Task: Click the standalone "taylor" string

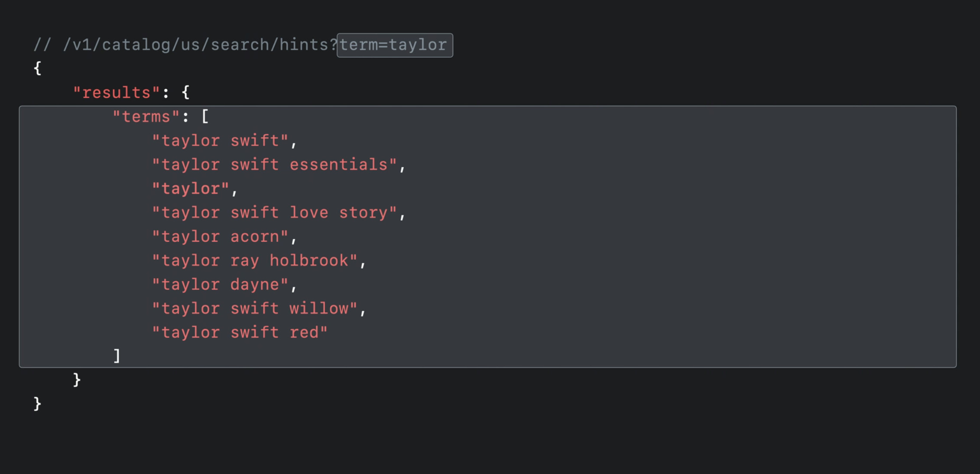Action: click(x=190, y=188)
